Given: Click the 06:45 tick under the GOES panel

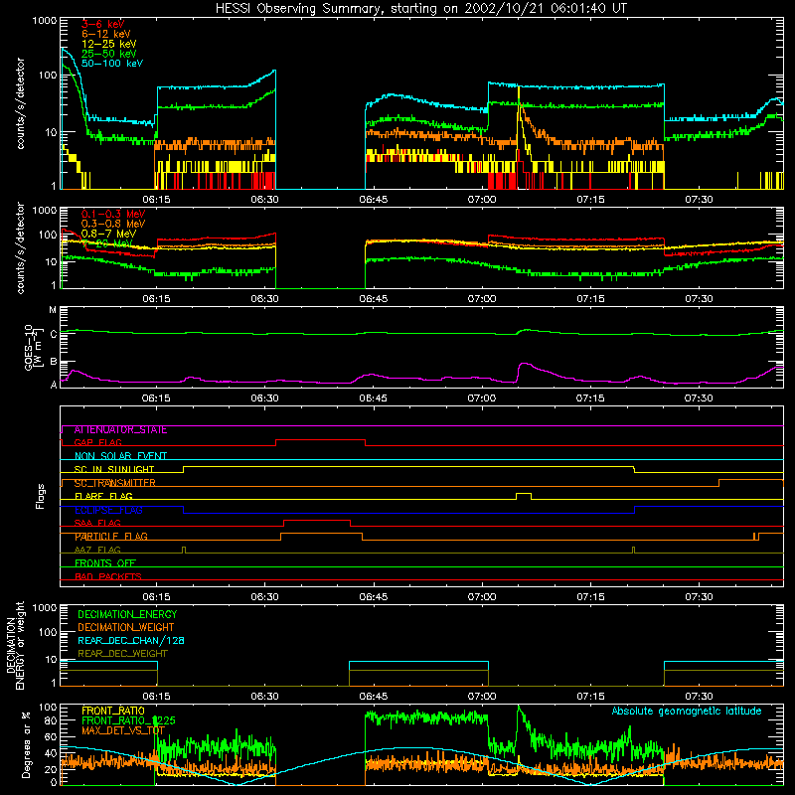Looking at the screenshot, I should pyautogui.click(x=374, y=398).
